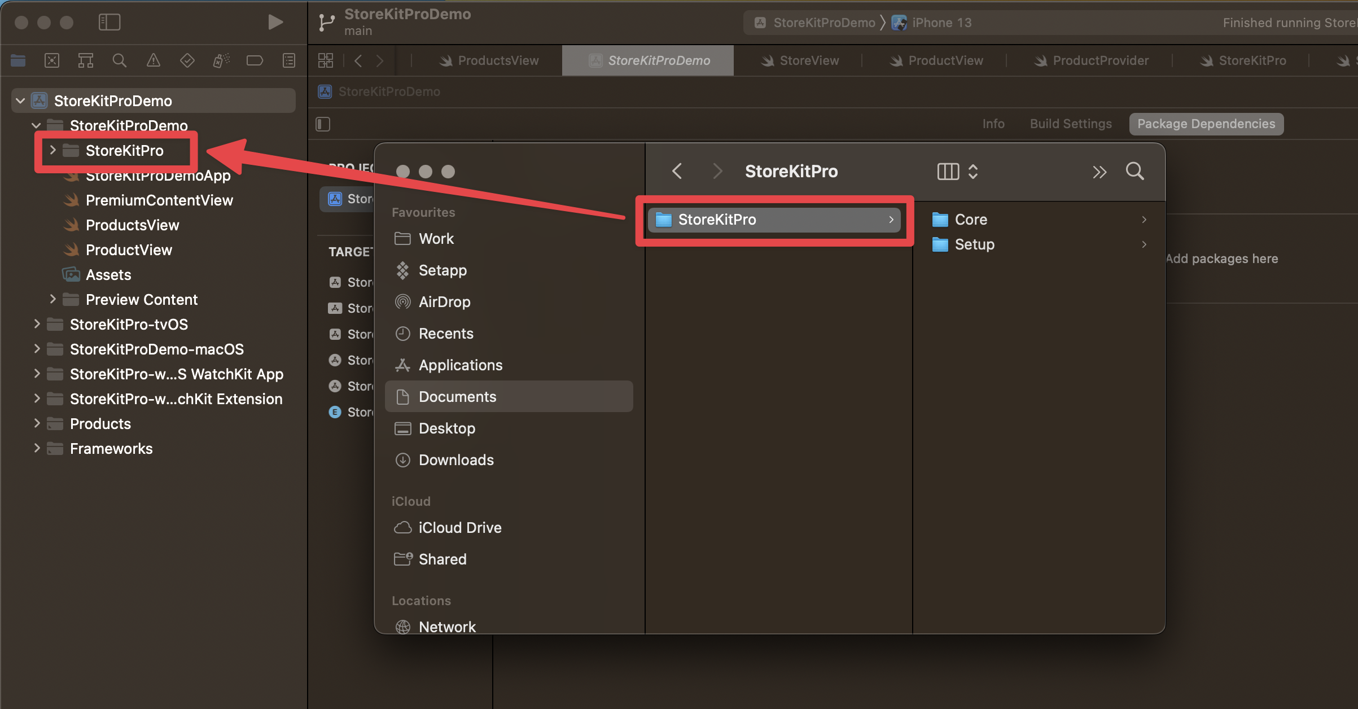Run the project with the Play button

pyautogui.click(x=275, y=22)
